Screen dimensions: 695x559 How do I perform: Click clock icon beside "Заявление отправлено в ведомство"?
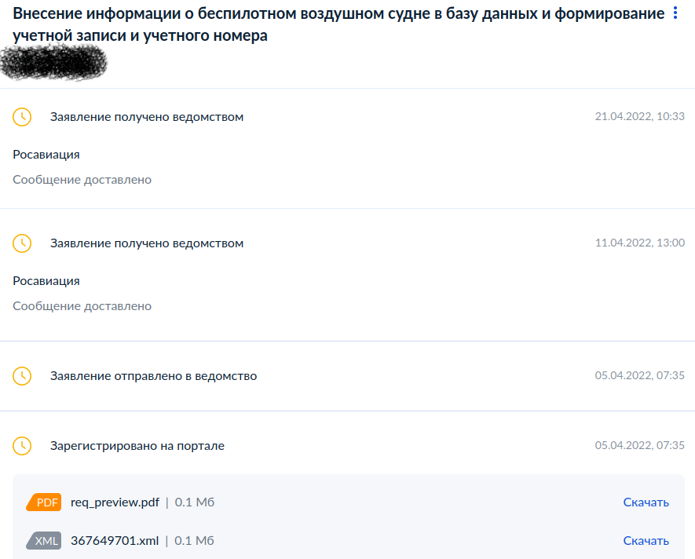coord(22,376)
